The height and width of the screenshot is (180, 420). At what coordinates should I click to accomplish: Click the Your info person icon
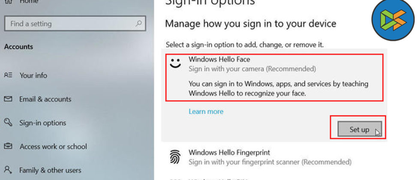[x=8, y=75]
